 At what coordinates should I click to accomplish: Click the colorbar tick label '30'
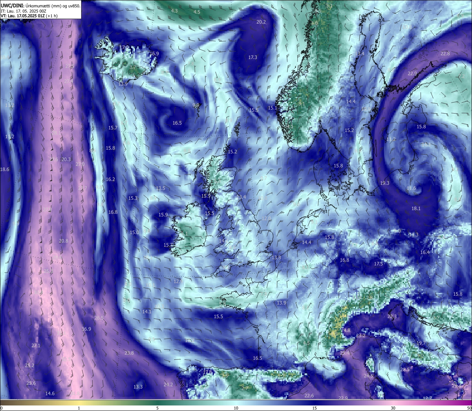click(x=393, y=408)
